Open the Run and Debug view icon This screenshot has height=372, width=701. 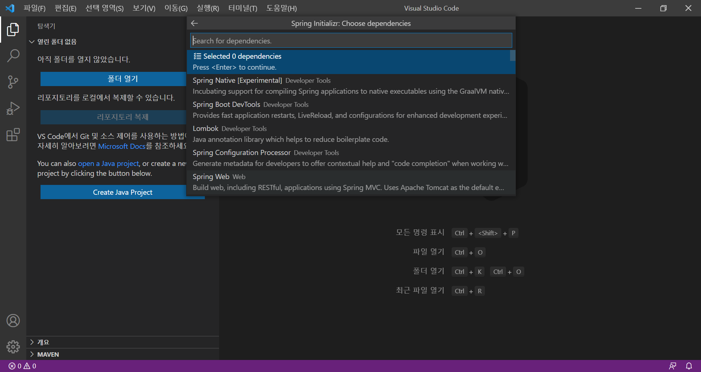[13, 108]
